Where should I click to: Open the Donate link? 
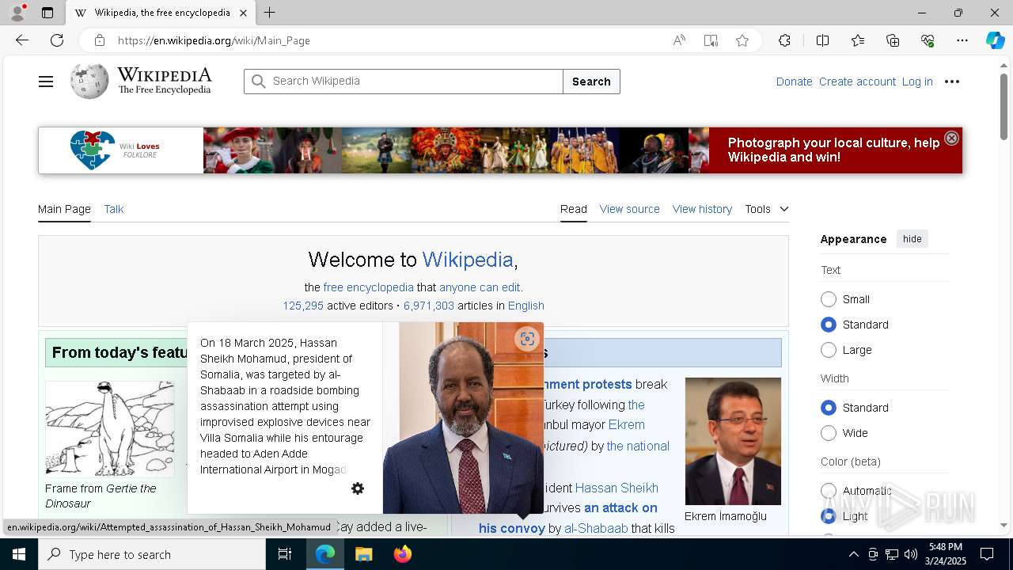pos(794,82)
